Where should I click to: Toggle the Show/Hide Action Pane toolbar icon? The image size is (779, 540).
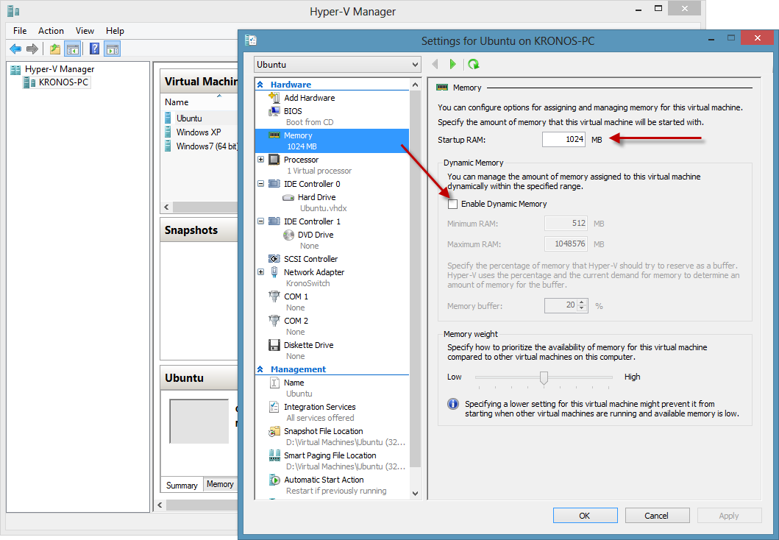(113, 49)
